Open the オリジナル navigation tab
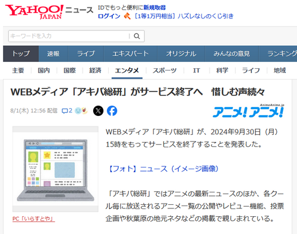The image size is (297, 234). click(x=181, y=53)
